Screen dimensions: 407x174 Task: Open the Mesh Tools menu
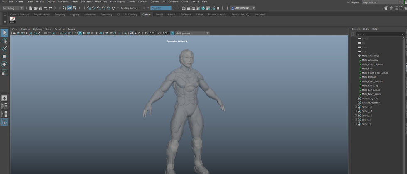tap(101, 2)
